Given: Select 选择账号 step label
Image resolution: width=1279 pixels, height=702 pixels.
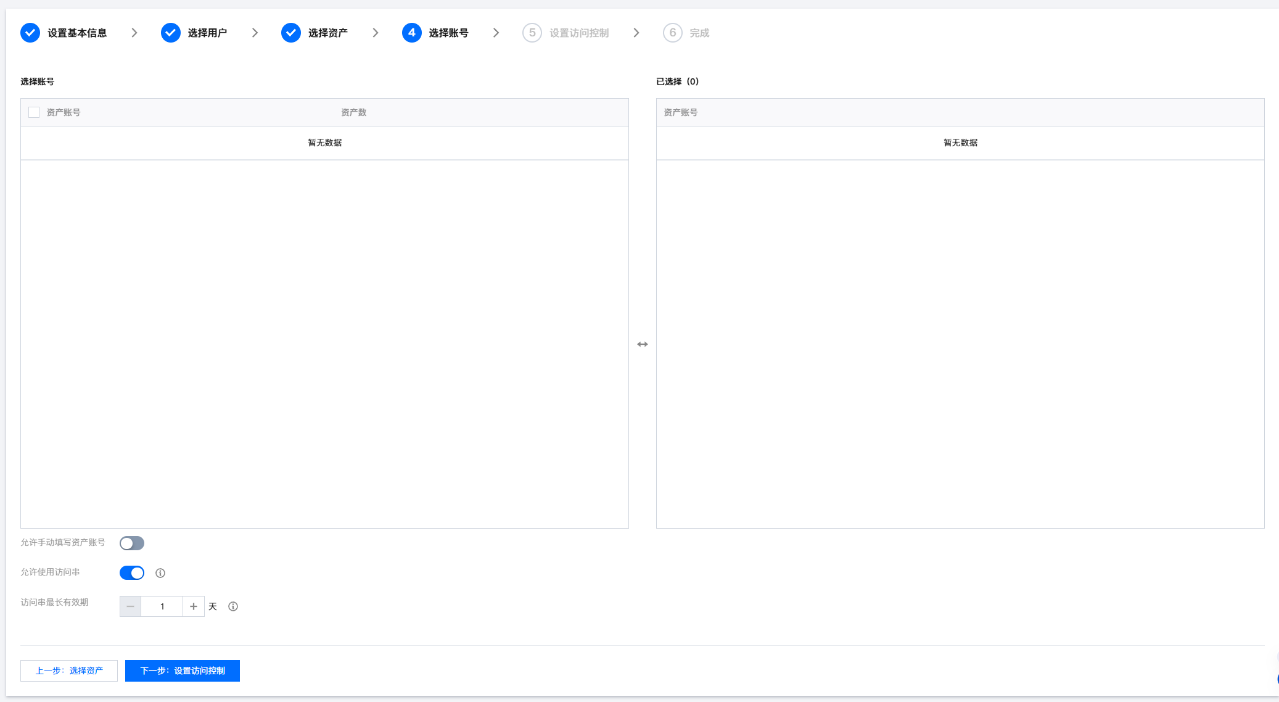Looking at the screenshot, I should tap(448, 33).
